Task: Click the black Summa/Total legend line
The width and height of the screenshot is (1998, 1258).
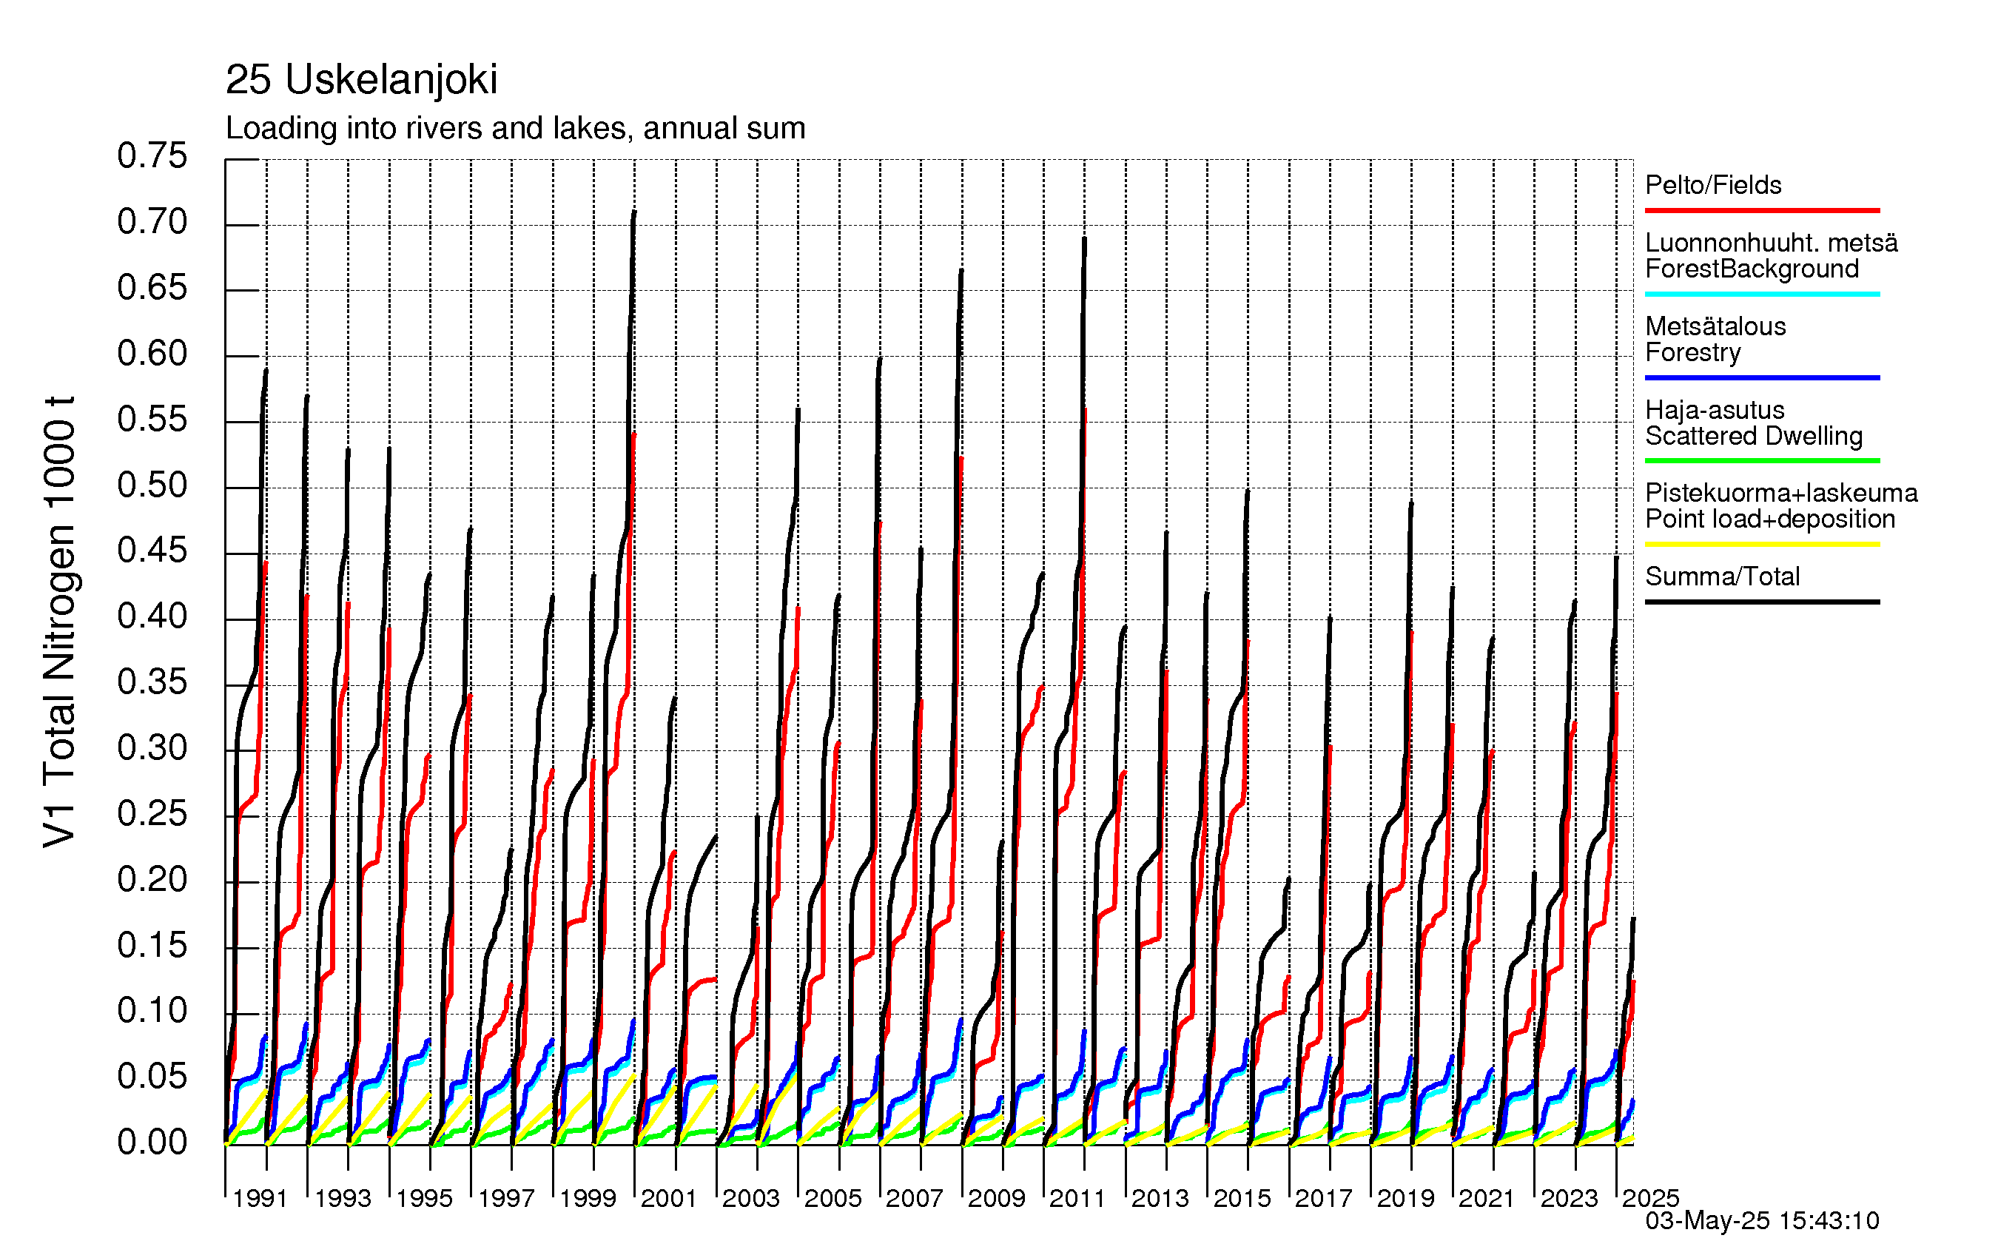Action: coord(1761,602)
